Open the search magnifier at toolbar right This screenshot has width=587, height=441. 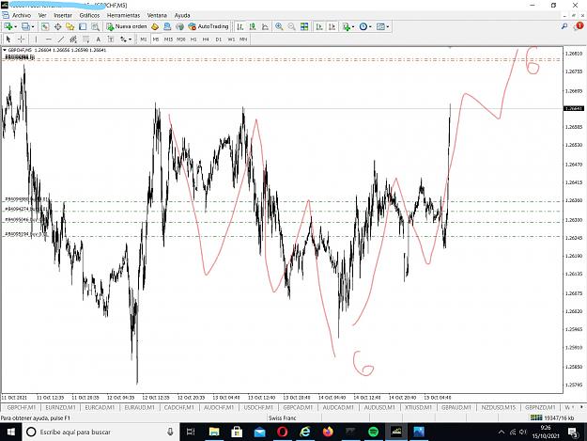564,26
